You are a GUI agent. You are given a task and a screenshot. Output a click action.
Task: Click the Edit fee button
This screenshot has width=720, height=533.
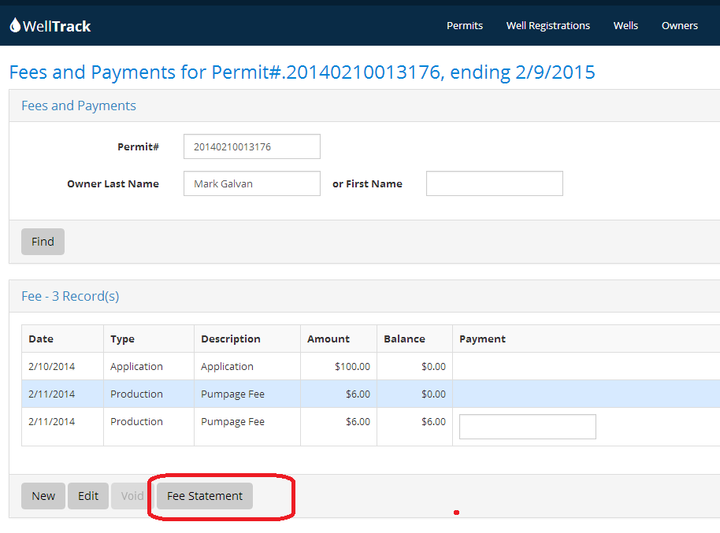pos(88,496)
